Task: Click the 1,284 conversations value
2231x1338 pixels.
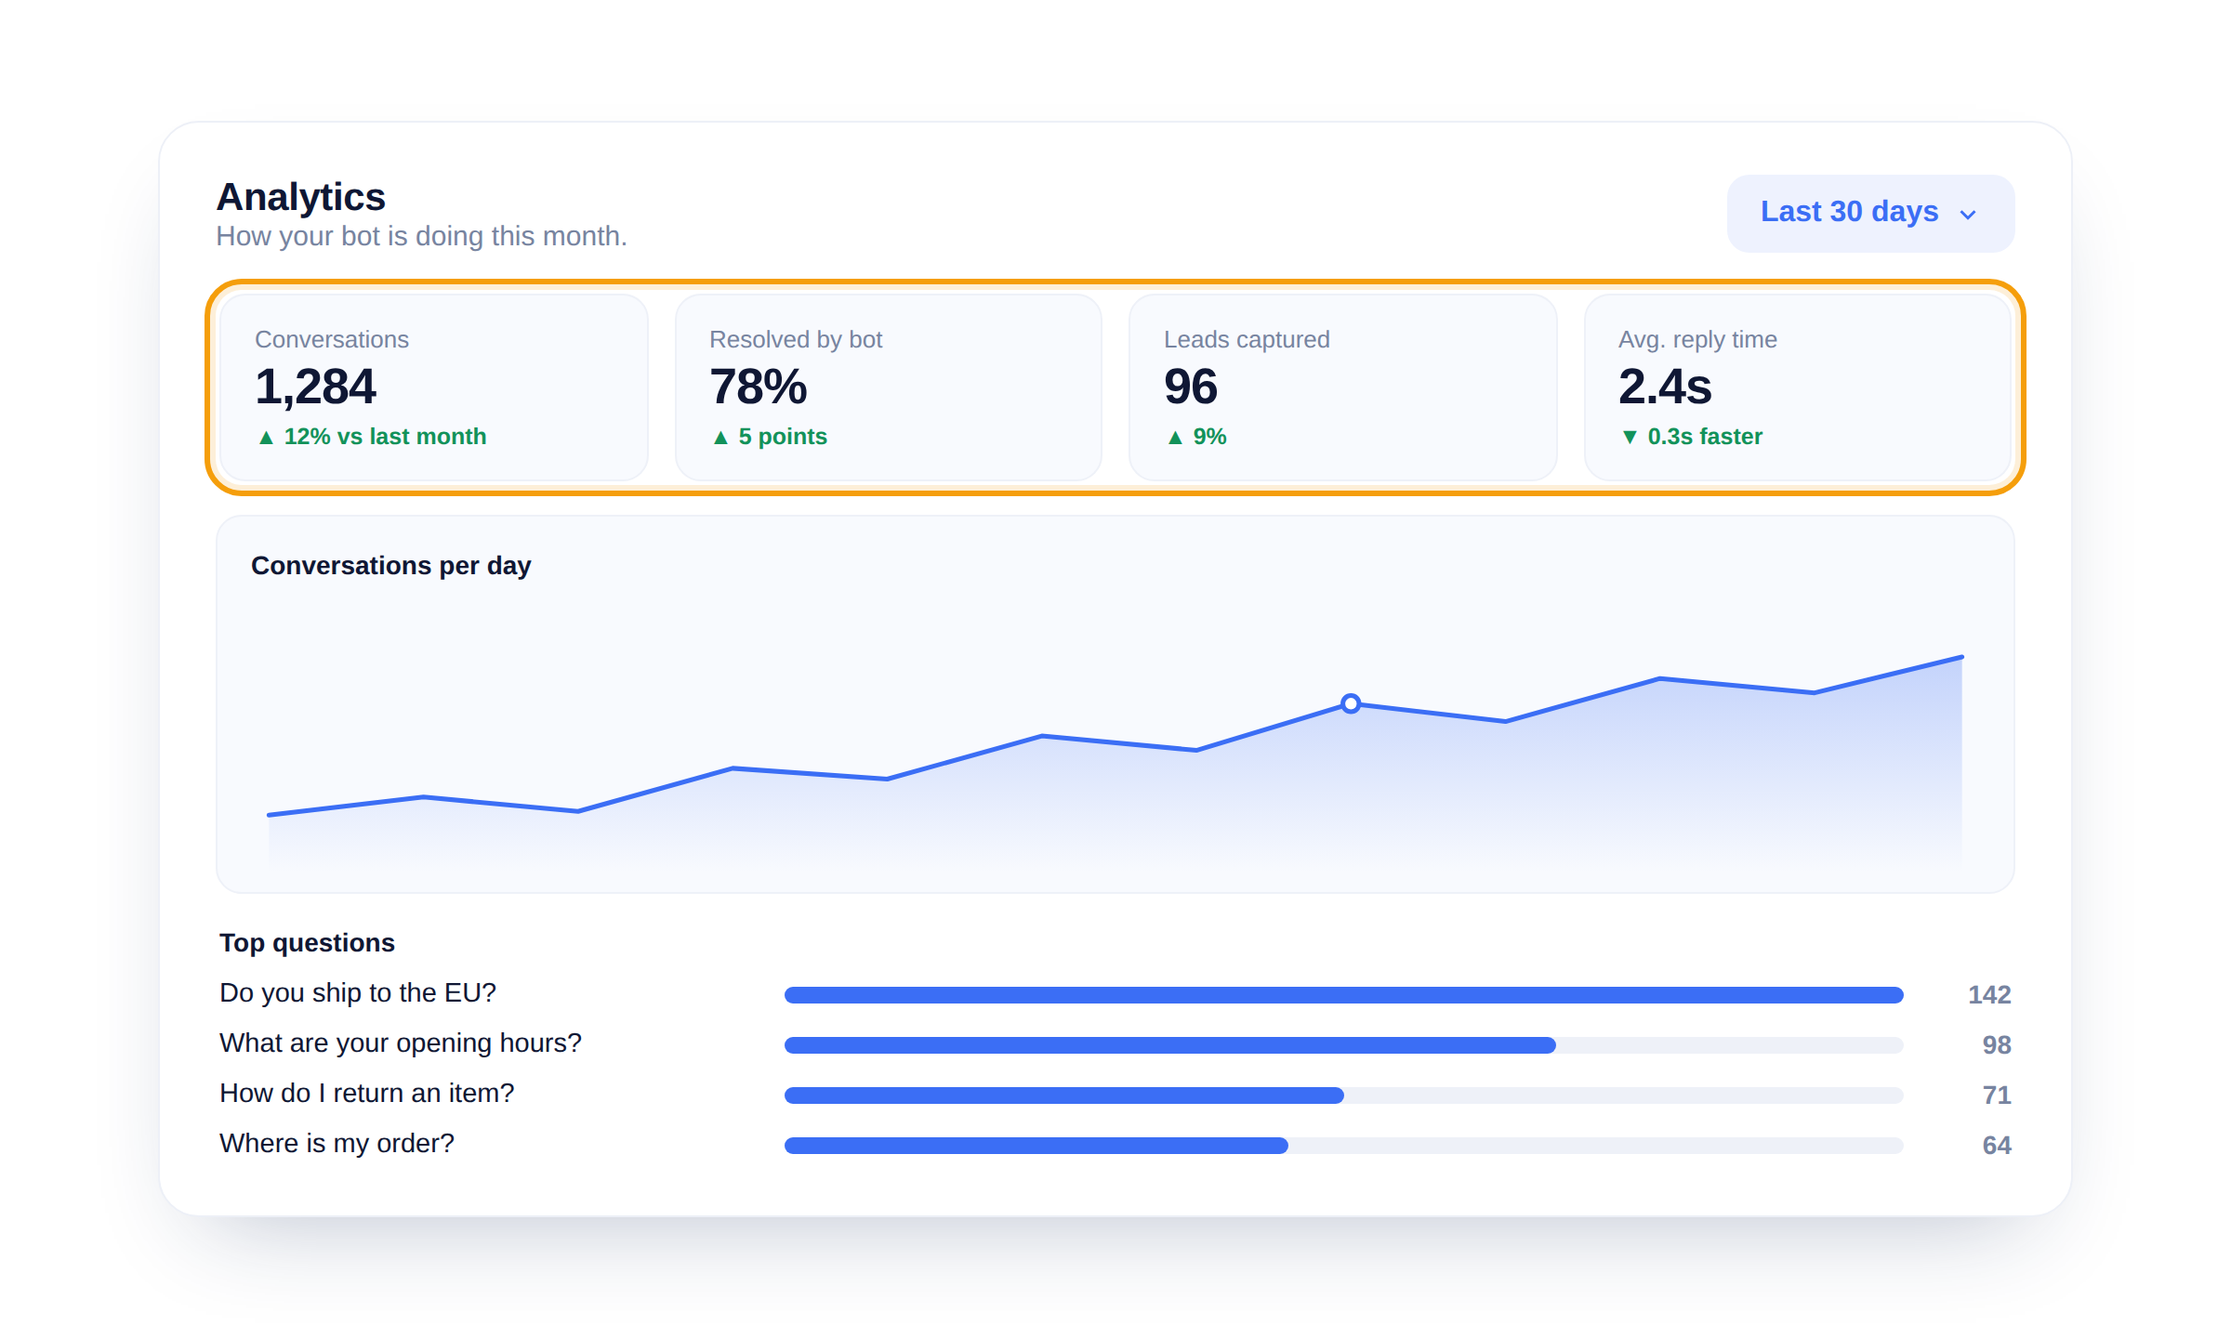Action: [315, 387]
